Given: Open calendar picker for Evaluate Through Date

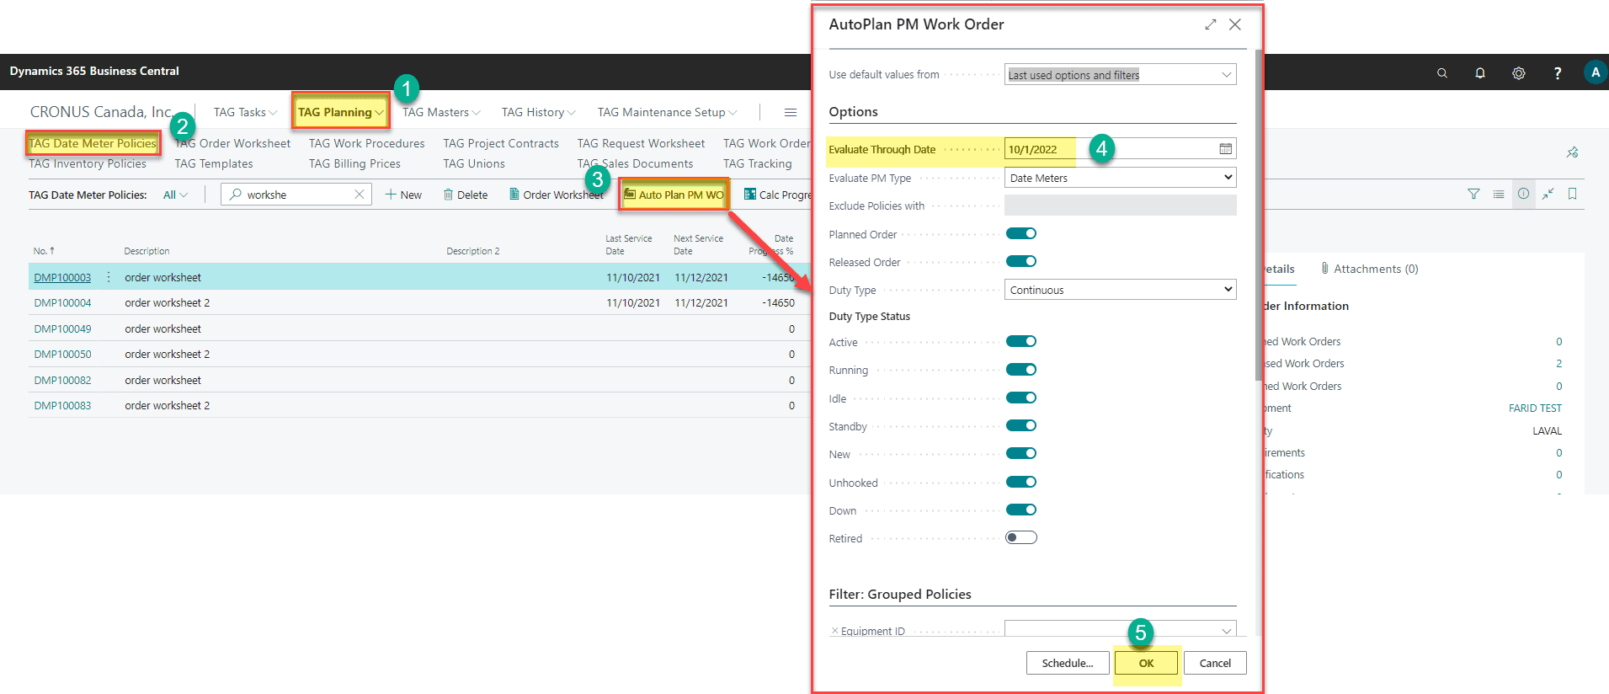Looking at the screenshot, I should (1225, 149).
